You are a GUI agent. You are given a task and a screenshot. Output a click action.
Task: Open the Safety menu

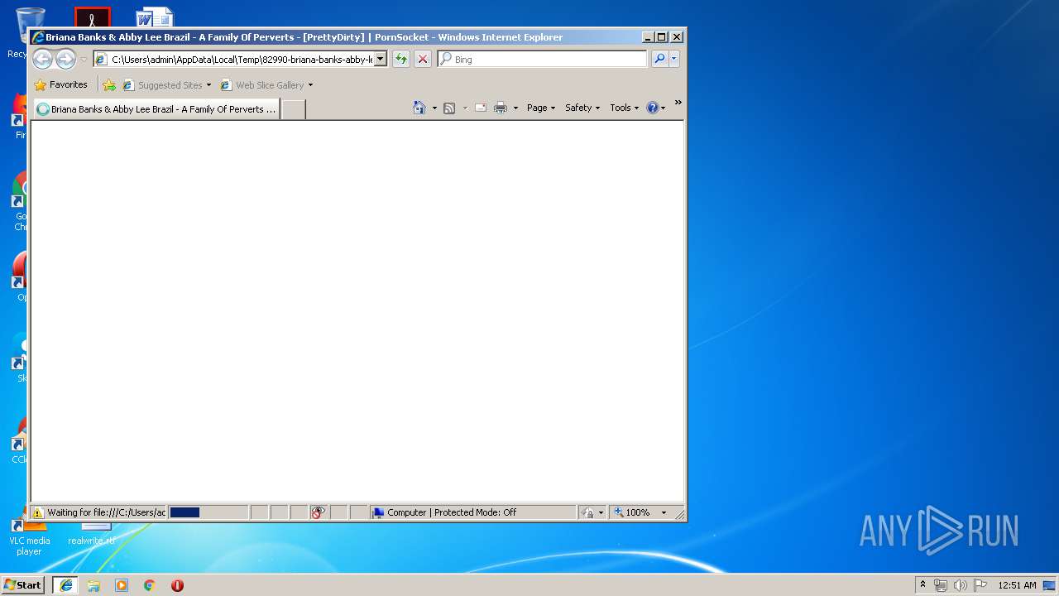point(582,108)
